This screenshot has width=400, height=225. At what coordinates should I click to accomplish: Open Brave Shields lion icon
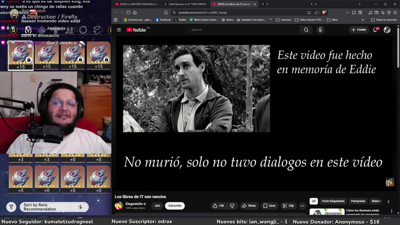coord(324,12)
